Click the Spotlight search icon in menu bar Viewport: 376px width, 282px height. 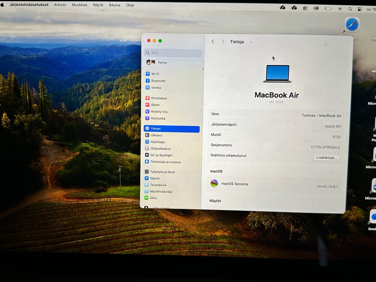pos(350,9)
